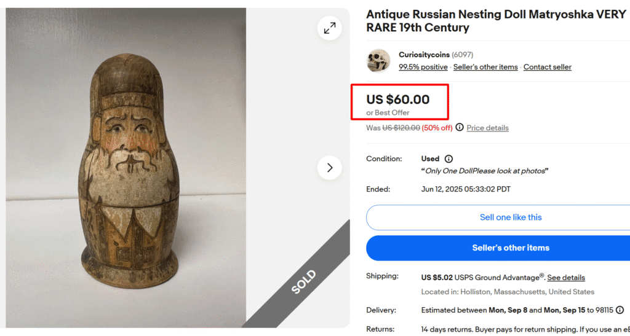
Task: View the seller's 6097 feedback count
Action: [x=463, y=55]
